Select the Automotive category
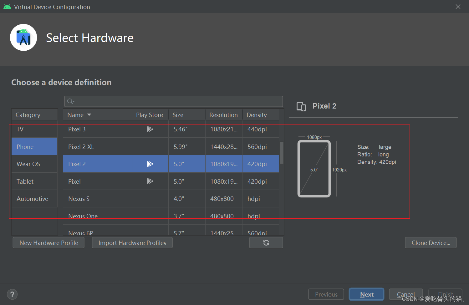The width and height of the screenshot is (469, 305). (34, 199)
